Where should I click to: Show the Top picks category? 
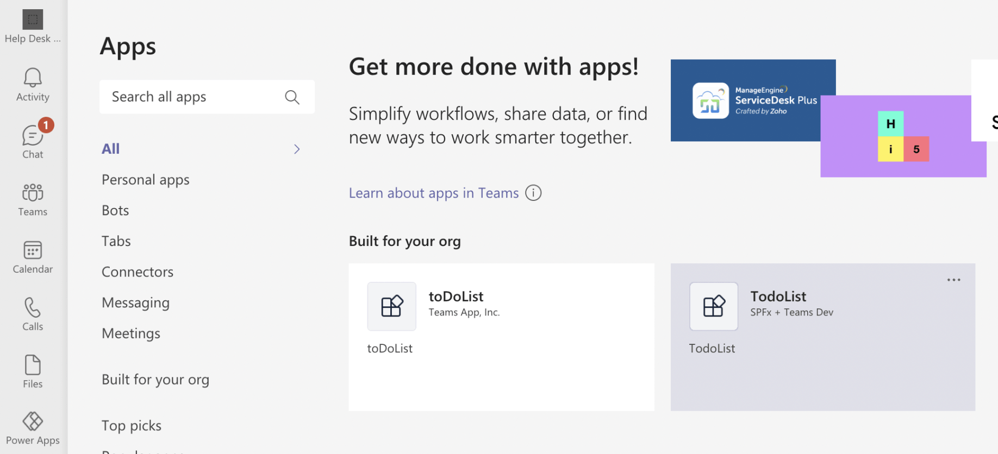[132, 426]
